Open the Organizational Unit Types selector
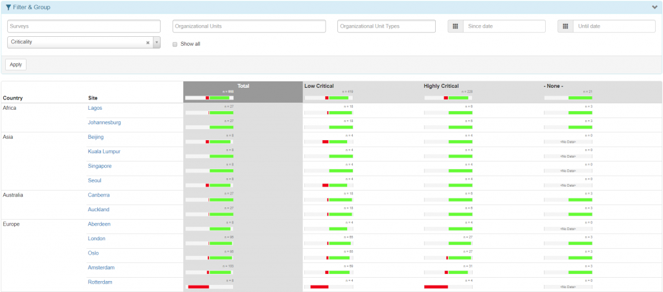The height and width of the screenshot is (292, 663). [387, 26]
